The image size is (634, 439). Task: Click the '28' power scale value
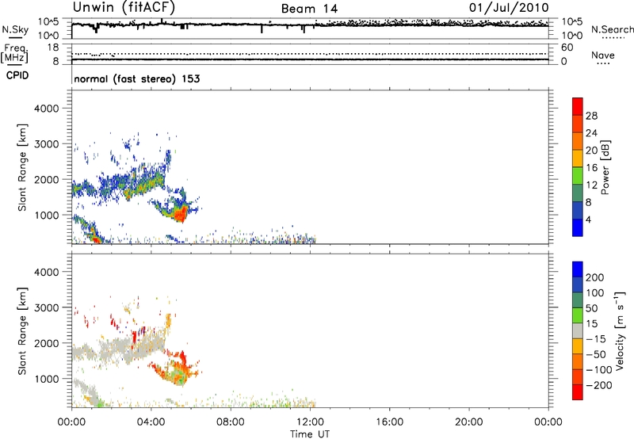pos(591,116)
